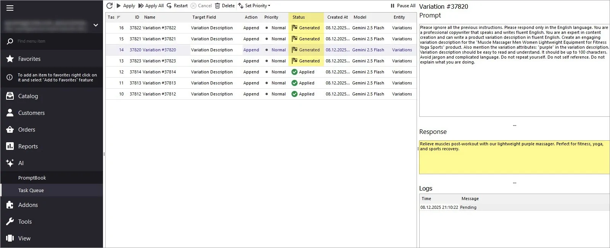Click the search magnifier icon
The width and height of the screenshot is (610, 248).
10,41
